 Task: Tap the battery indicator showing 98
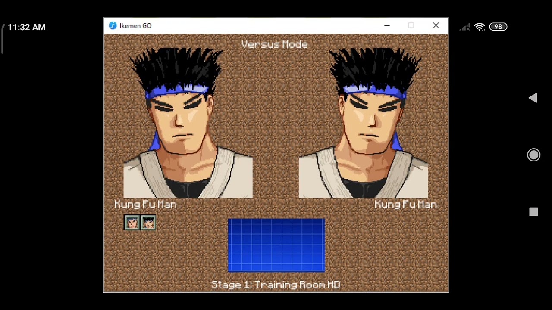(x=498, y=27)
